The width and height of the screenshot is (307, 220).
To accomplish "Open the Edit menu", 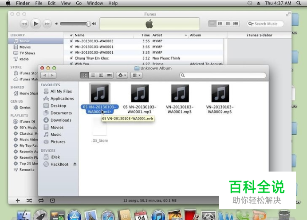I will 51,3.
